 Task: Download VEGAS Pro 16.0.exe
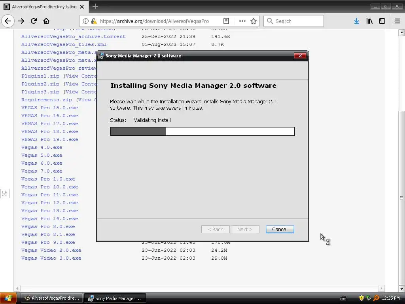pos(49,116)
